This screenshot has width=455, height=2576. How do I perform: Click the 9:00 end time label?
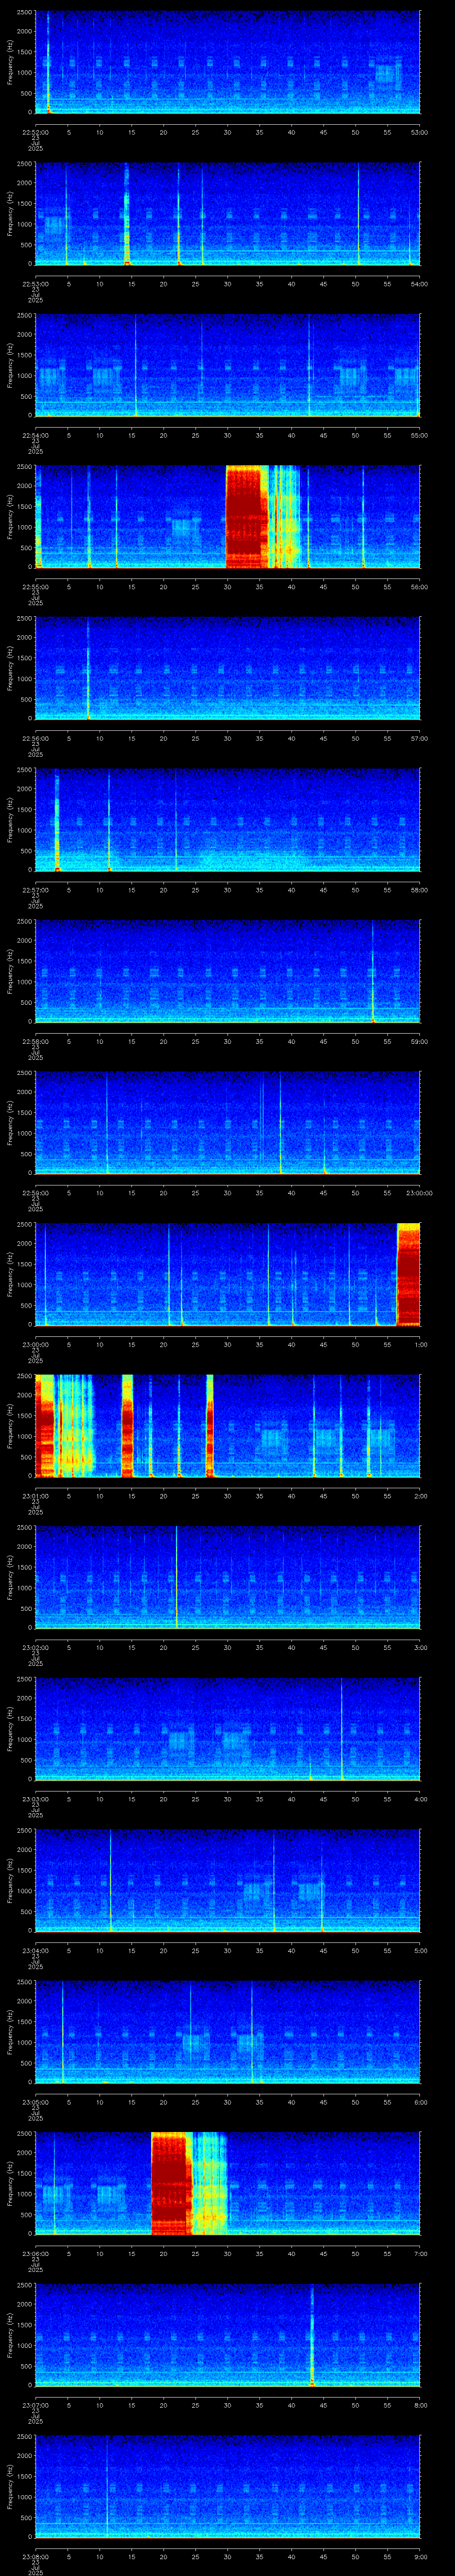click(420, 2557)
